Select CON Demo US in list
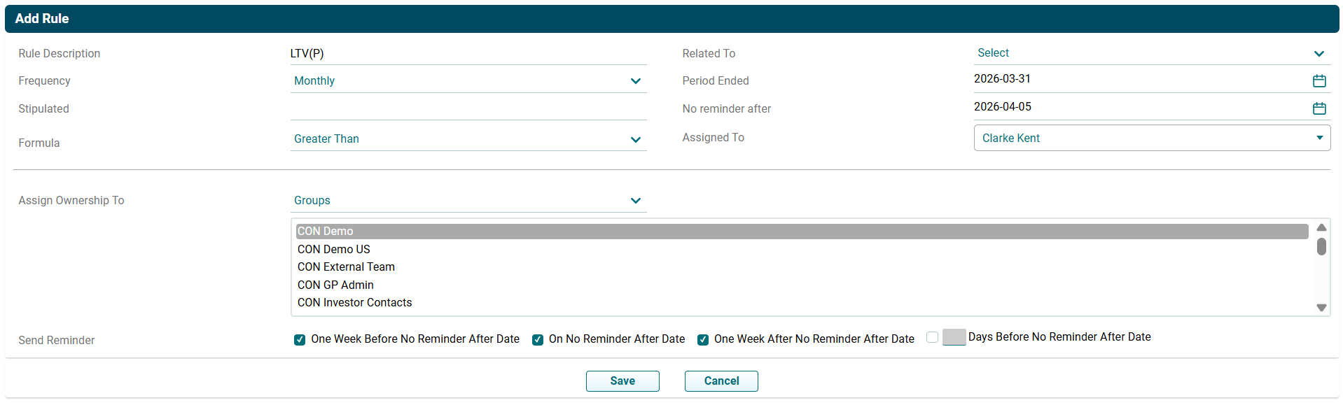This screenshot has width=1343, height=412. [334, 249]
